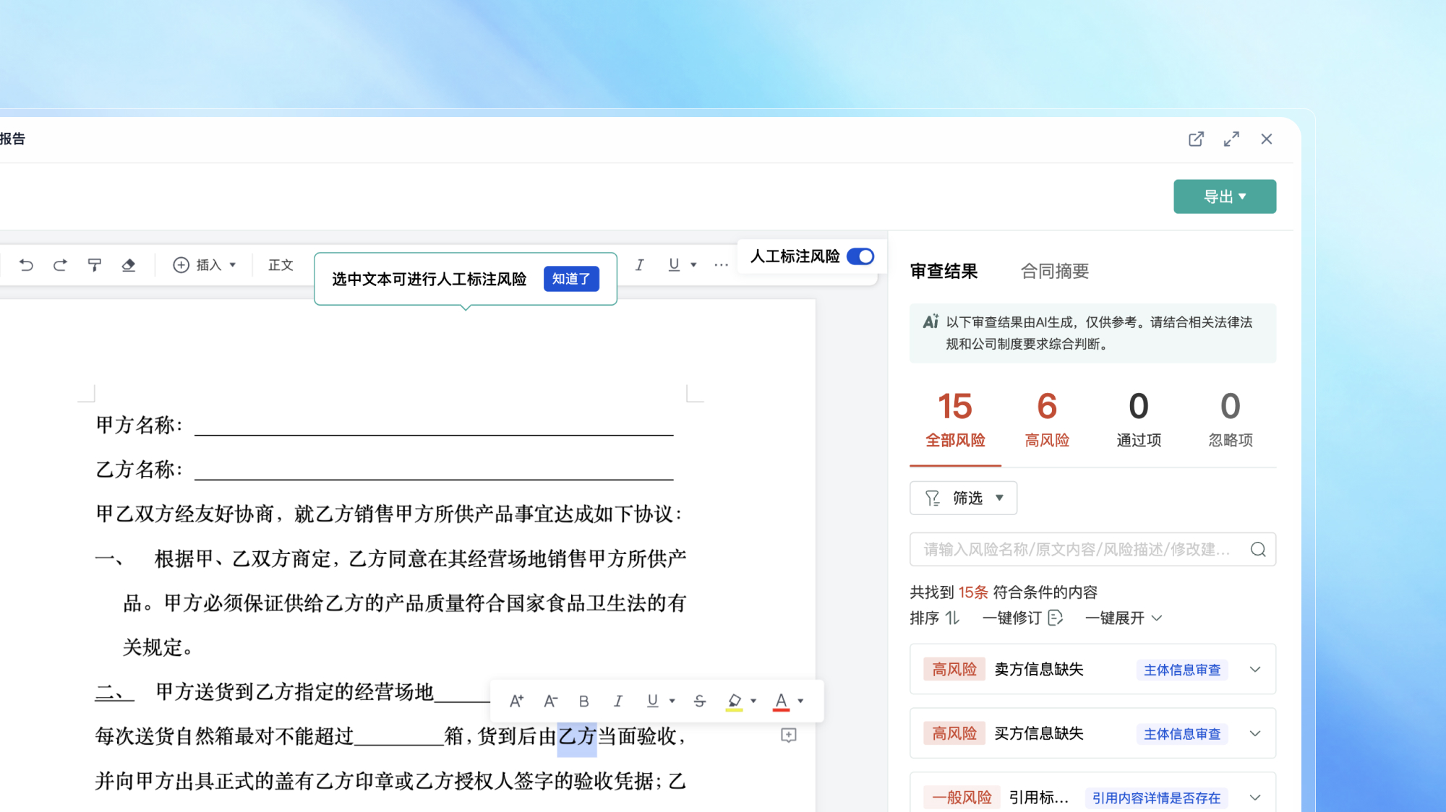Expand the 卖方信息缺失 risk card
Screen dimensions: 1446x812
(1255, 670)
